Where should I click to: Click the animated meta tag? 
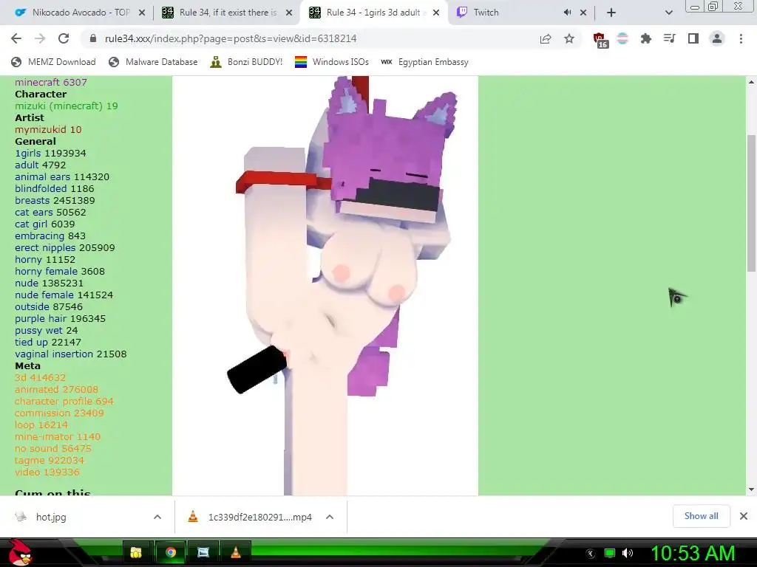point(37,389)
